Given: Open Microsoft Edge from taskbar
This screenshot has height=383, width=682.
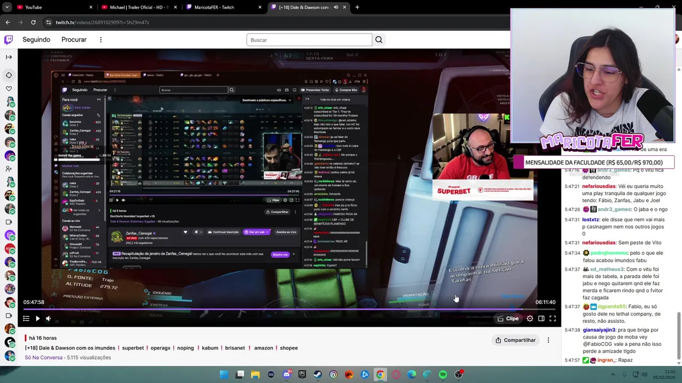Looking at the screenshot, I should [411, 374].
